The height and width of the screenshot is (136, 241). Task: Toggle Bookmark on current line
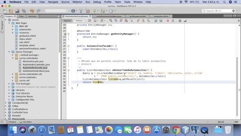click(148, 20)
